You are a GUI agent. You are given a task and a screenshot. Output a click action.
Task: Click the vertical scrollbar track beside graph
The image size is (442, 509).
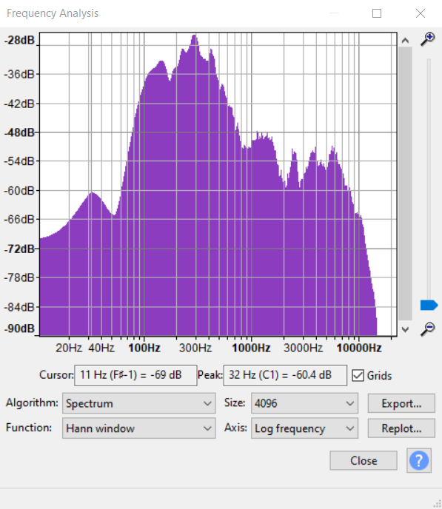point(405,183)
